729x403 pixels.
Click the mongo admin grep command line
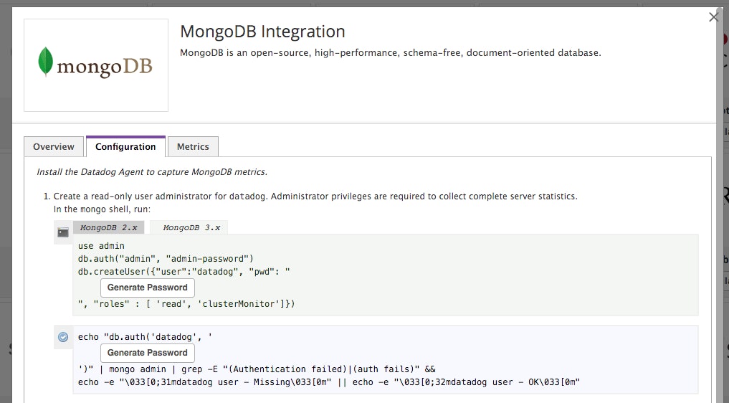(x=257, y=369)
